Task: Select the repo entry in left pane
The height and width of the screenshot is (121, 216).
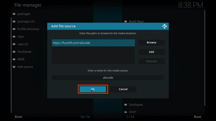Action: tap(21, 37)
